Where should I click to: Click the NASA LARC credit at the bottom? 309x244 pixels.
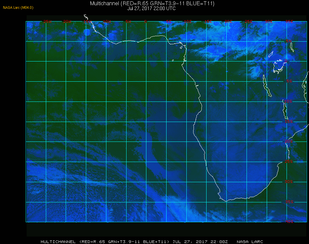tap(250, 242)
